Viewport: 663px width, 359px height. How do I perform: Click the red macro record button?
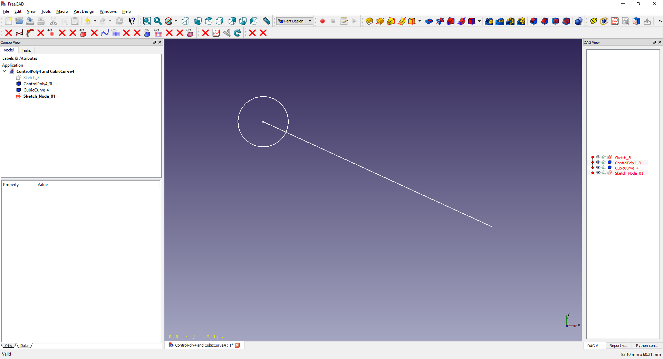click(x=323, y=21)
